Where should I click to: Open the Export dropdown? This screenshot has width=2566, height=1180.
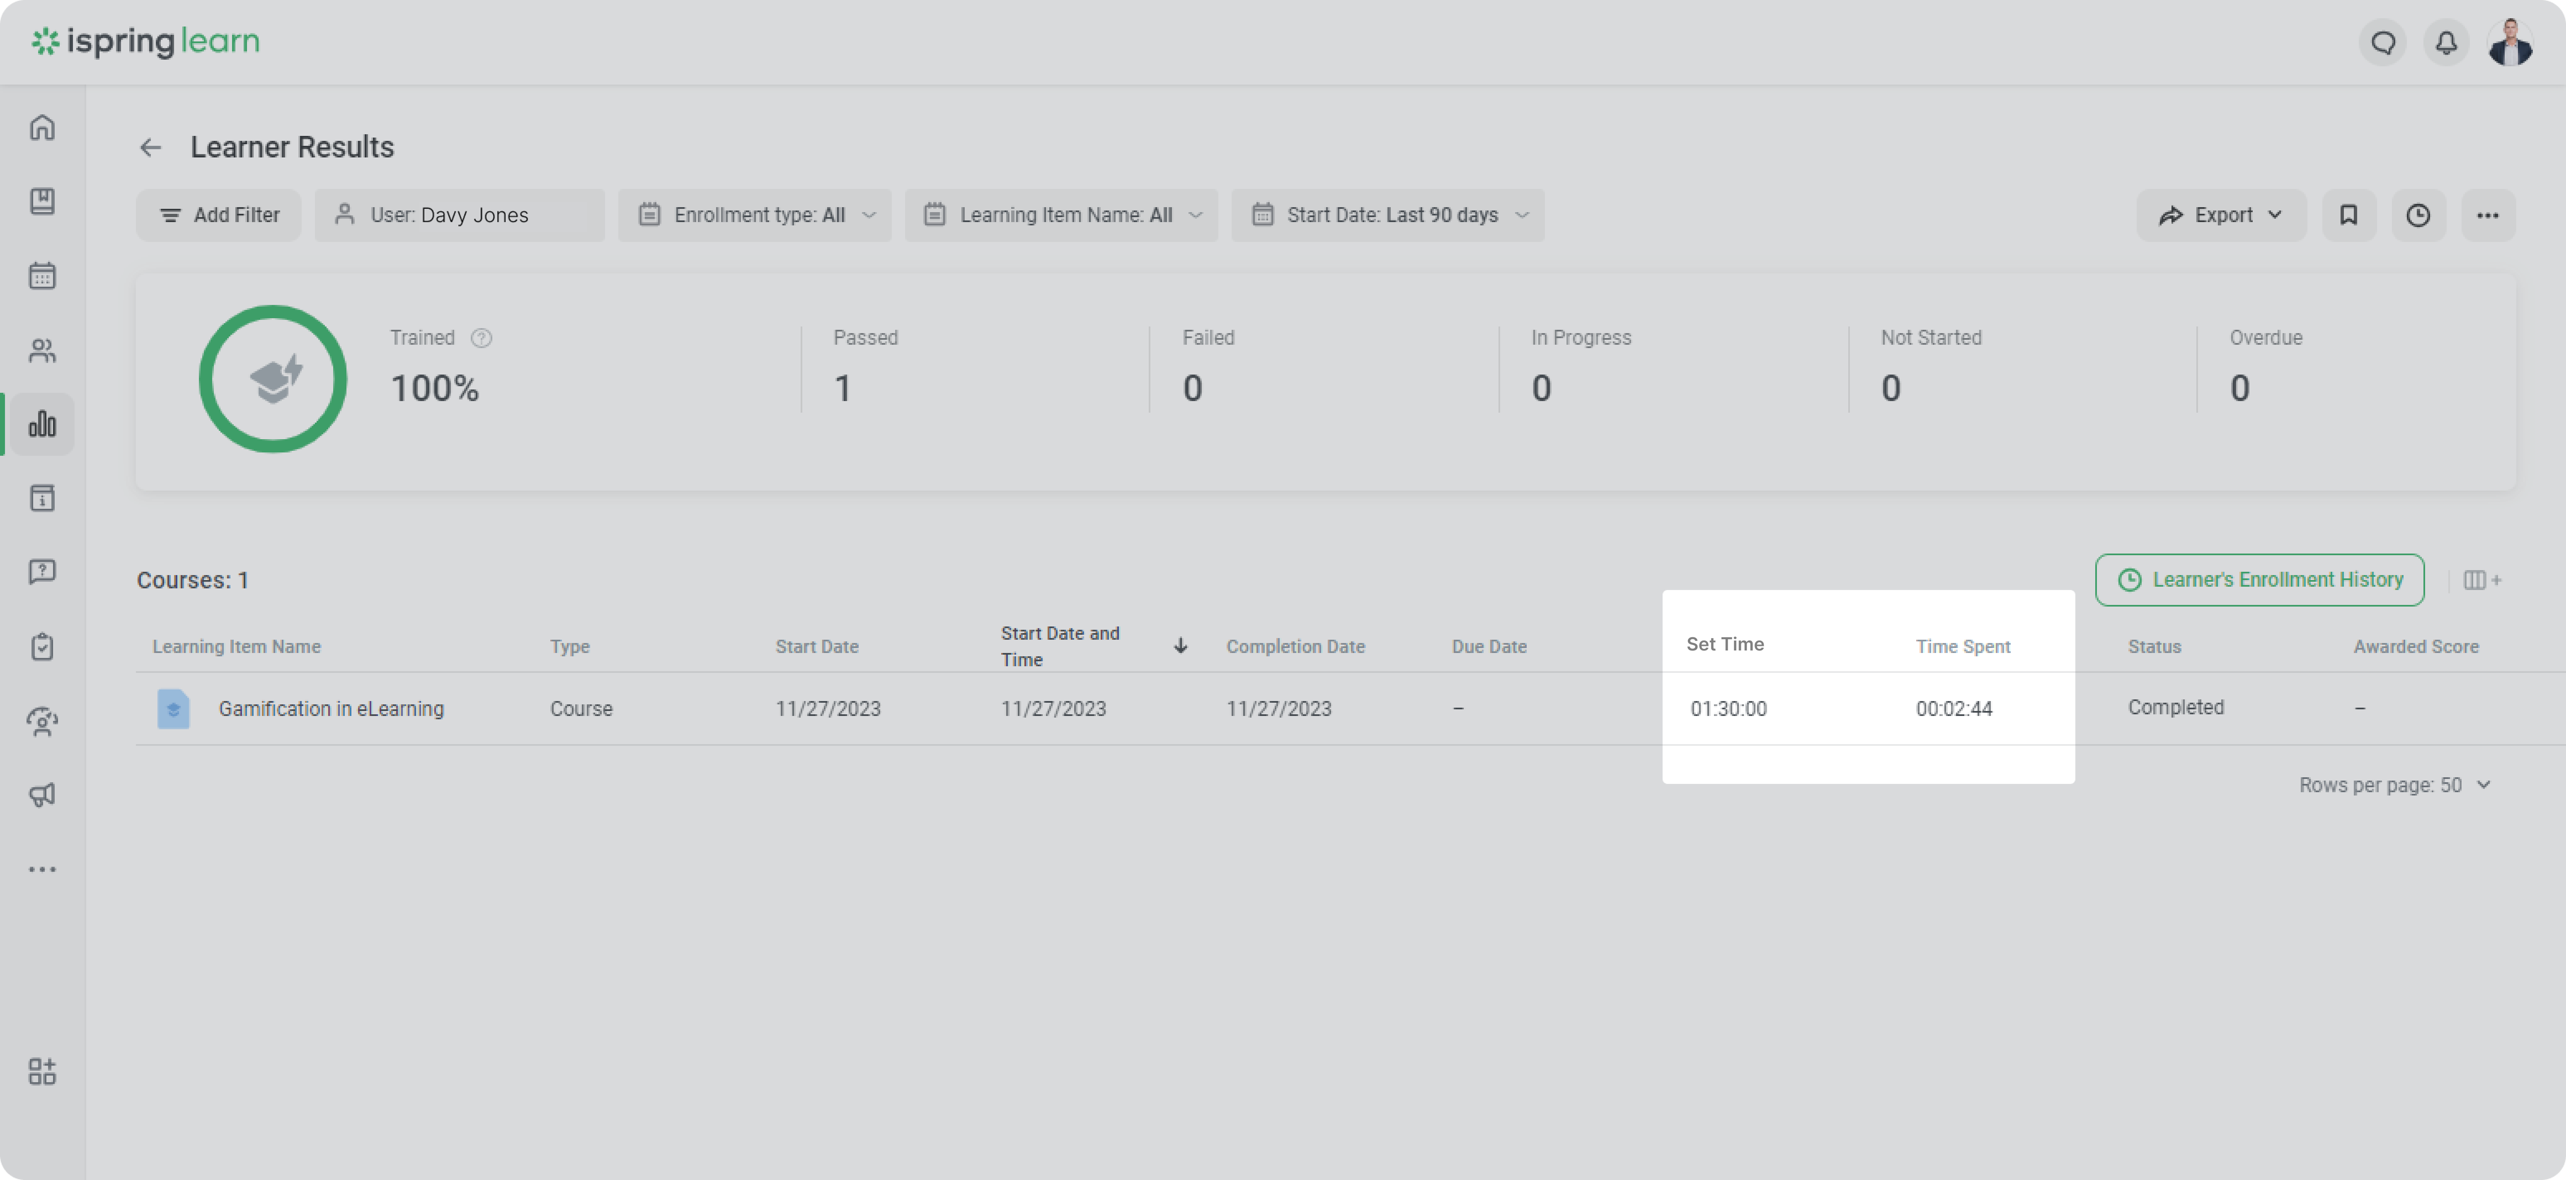(x=2220, y=215)
